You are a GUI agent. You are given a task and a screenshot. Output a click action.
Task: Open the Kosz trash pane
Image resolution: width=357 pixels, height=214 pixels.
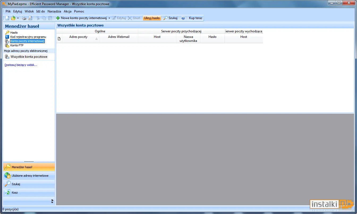coord(29,193)
